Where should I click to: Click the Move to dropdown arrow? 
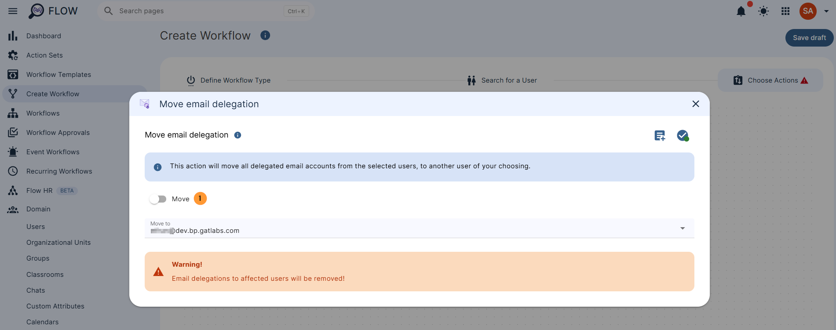click(683, 228)
